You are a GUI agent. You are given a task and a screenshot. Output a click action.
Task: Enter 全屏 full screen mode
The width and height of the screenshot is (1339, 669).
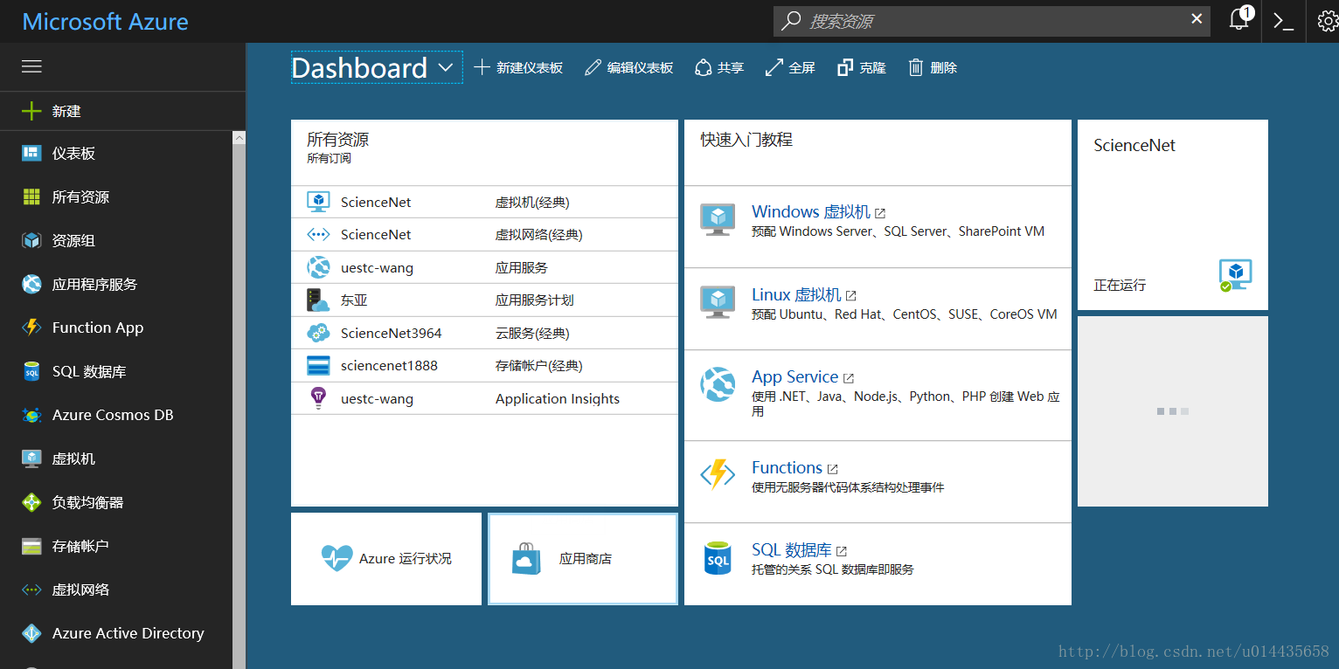pyautogui.click(x=790, y=67)
